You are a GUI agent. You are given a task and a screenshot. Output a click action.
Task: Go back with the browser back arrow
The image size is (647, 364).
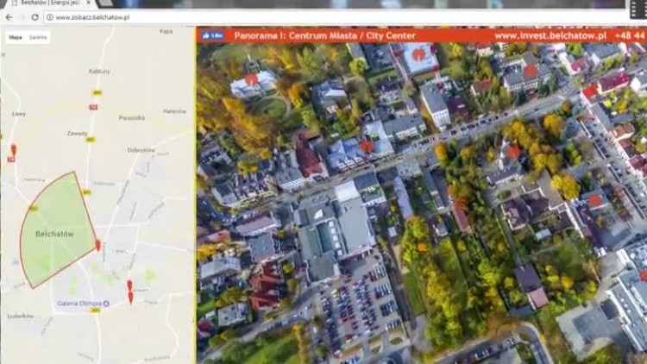9,17
